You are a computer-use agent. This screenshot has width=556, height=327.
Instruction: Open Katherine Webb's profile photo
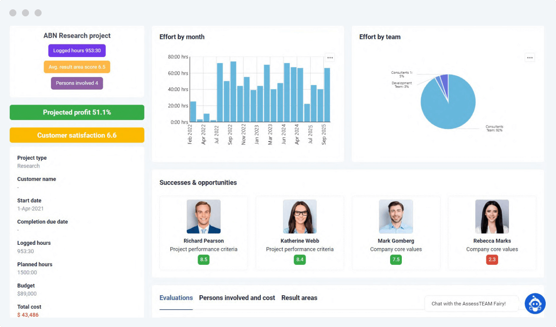299,216
